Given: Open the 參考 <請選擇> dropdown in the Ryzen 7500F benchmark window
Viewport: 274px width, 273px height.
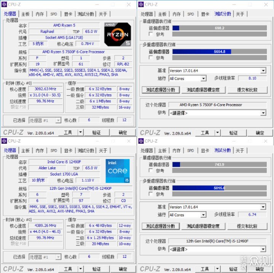Looking at the screenshot, I should tap(263, 113).
